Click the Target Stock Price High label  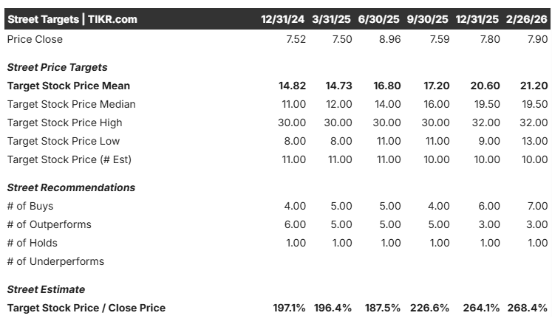coord(64,123)
